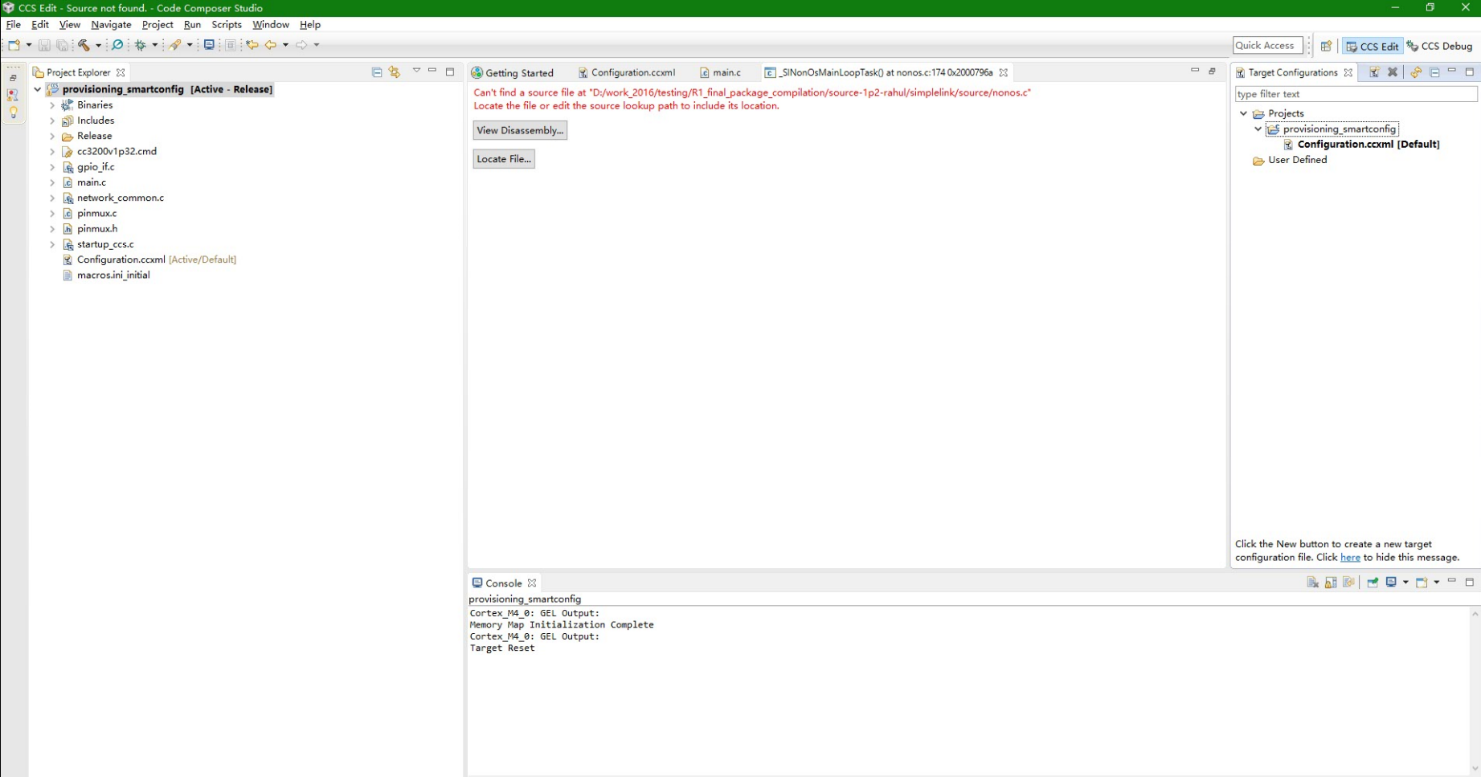Open the Project menu
1481x777 pixels.
click(x=158, y=25)
